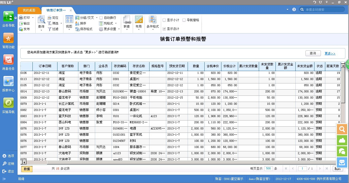Click the 保存格式 save format icon

click(77, 29)
